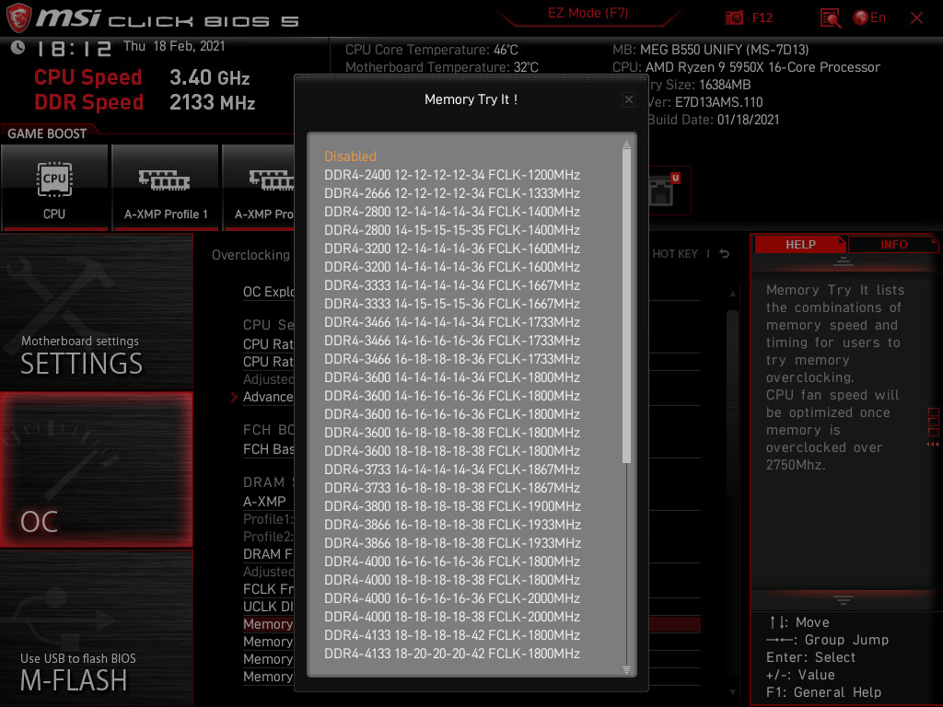Open the OC overclocking section
The image size is (943, 707).
(x=96, y=470)
